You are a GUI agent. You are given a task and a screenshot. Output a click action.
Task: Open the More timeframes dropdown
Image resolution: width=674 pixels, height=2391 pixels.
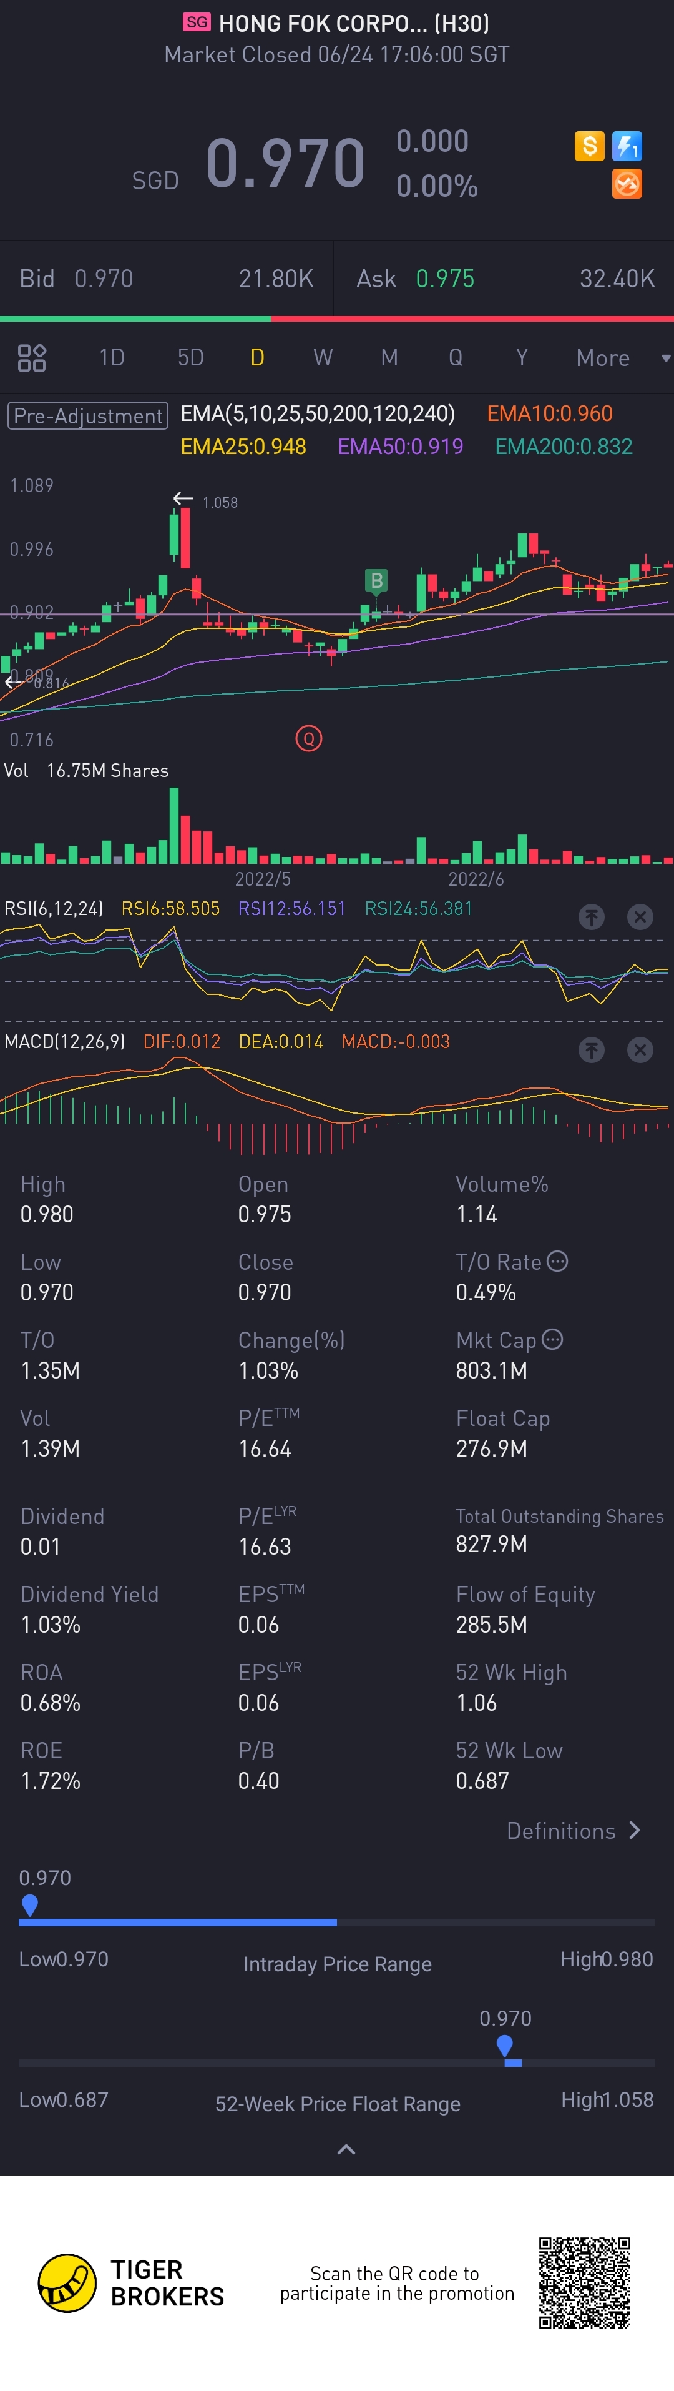click(x=622, y=357)
